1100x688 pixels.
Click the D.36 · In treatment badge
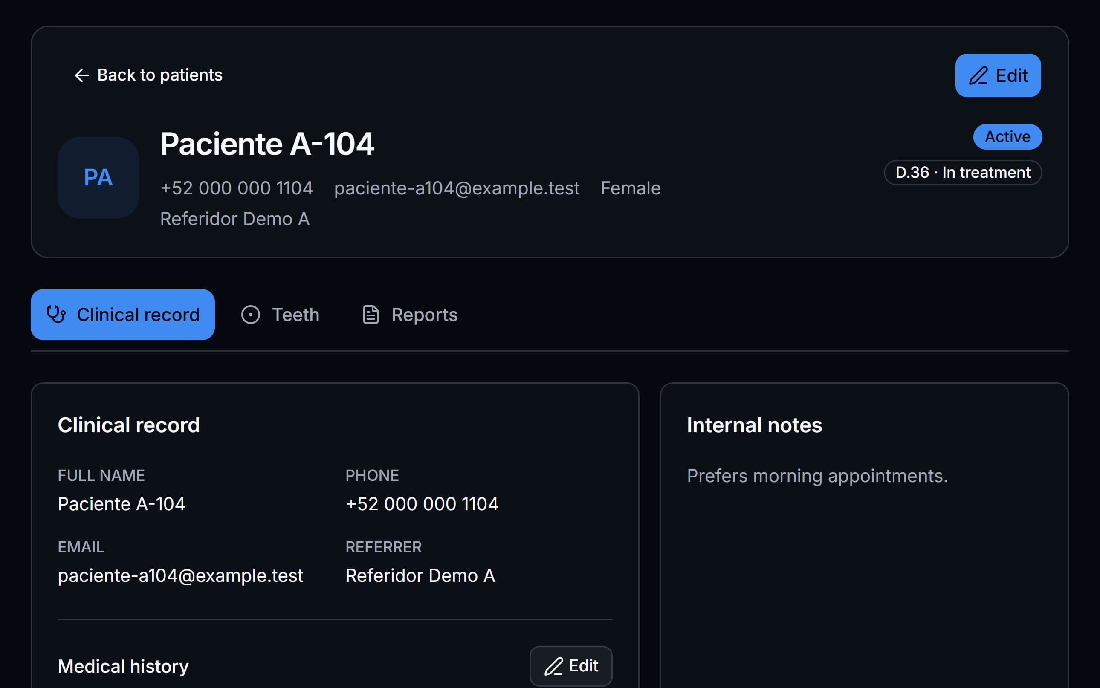pos(963,173)
